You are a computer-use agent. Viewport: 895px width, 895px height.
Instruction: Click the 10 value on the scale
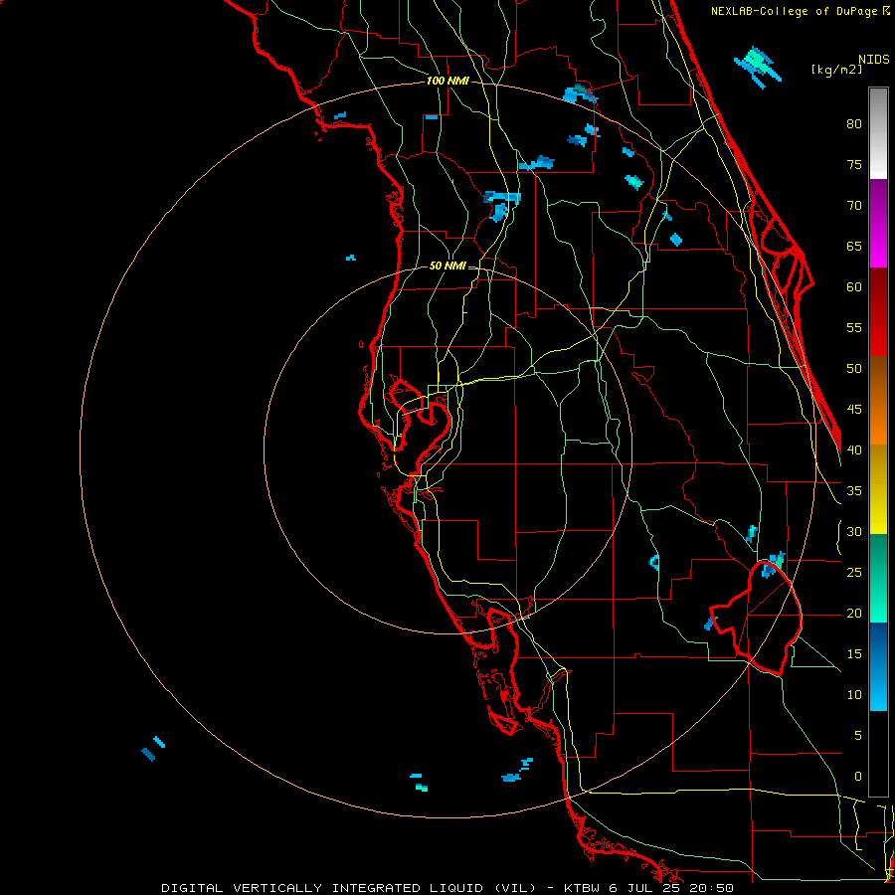point(854,695)
